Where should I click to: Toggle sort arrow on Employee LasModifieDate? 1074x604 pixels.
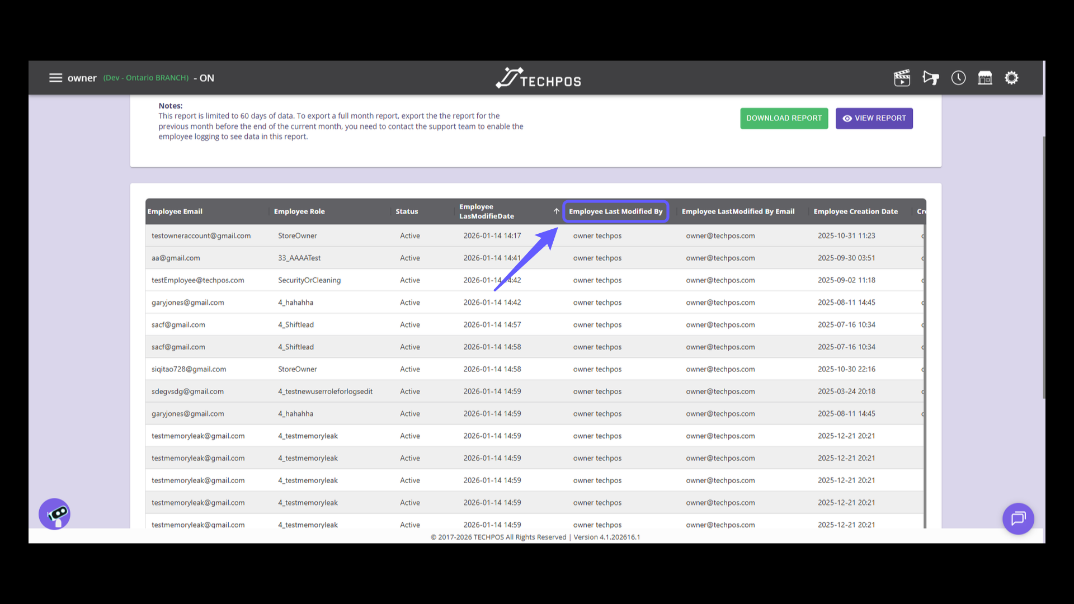point(556,211)
